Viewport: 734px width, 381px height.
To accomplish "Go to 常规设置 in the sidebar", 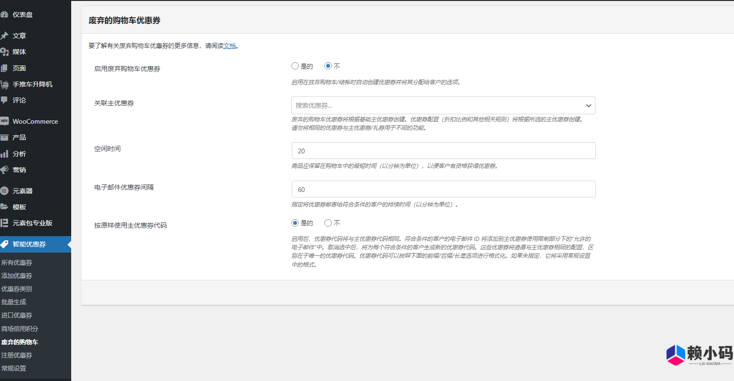I will tap(14, 368).
